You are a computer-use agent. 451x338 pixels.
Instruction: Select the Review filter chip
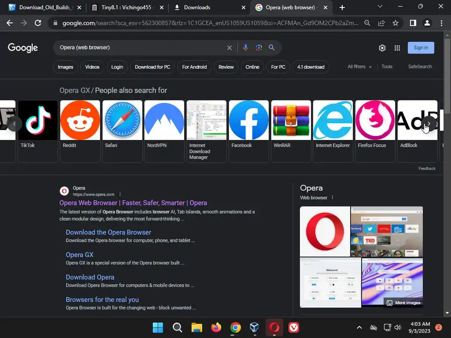(226, 67)
